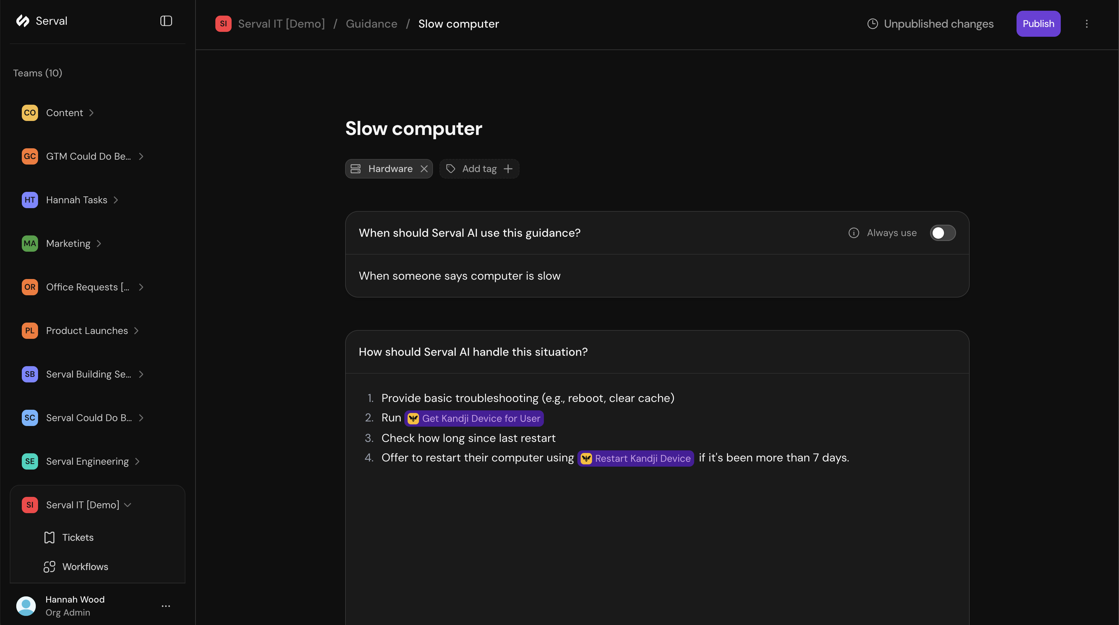Click the Restart Kandji Device action chip
This screenshot has height=625, width=1119.
636,458
